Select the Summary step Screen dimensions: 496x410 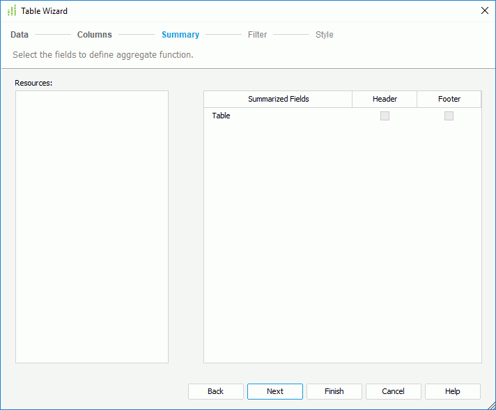(180, 34)
